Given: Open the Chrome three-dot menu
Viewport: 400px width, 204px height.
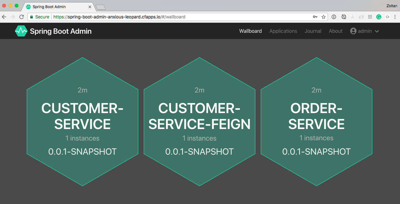Looking at the screenshot, I should (395, 17).
